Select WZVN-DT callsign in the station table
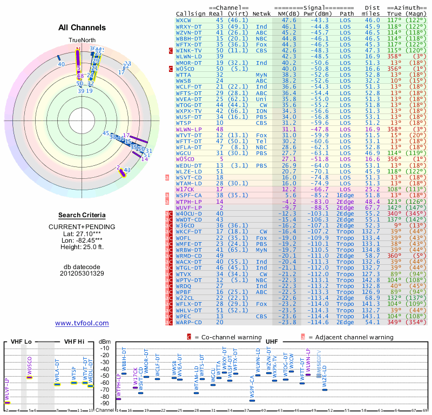This screenshot has height=415, width=432. pos(188,32)
